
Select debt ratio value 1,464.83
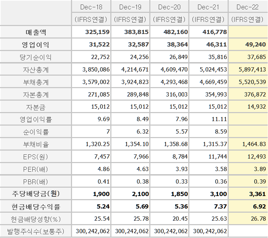click(254, 144)
